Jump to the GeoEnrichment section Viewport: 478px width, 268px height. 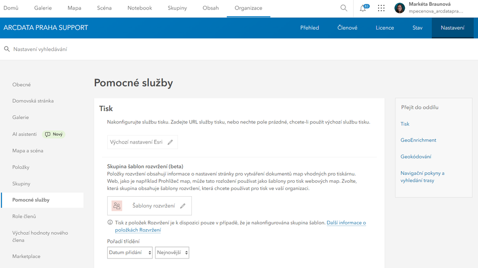(418, 140)
